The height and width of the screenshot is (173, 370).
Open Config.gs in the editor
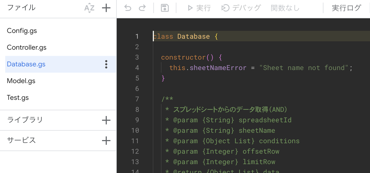click(22, 31)
